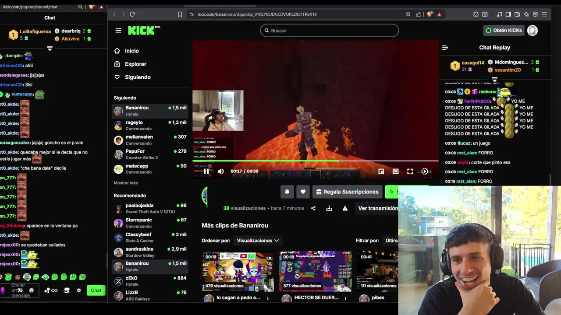This screenshot has height=315, width=561.
Task: Open the Brave Rewards triangle icon
Action: 439,14
